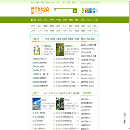Click the yellow star favorites share icon
This screenshot has height=130, width=130.
click(x=88, y=11)
